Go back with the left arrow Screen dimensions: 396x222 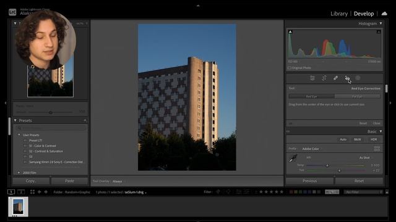[x=39, y=192]
